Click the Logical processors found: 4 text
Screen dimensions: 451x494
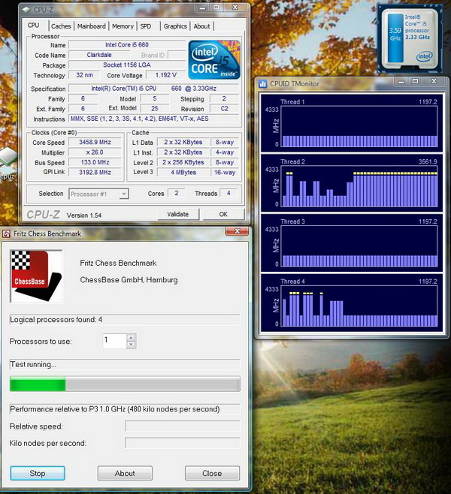pyautogui.click(x=56, y=320)
